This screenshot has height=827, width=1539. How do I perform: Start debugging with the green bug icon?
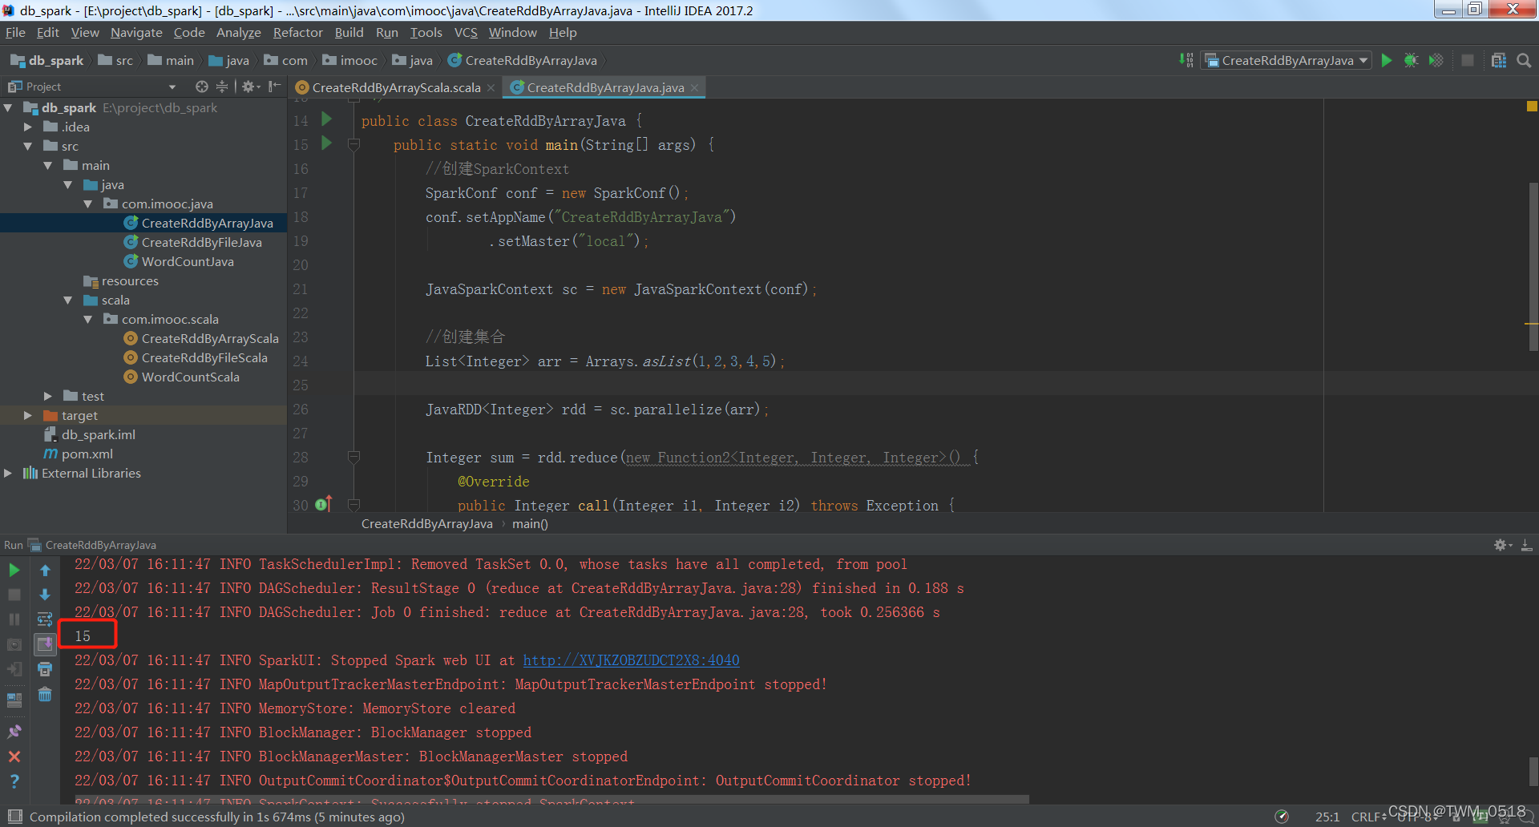tap(1412, 60)
